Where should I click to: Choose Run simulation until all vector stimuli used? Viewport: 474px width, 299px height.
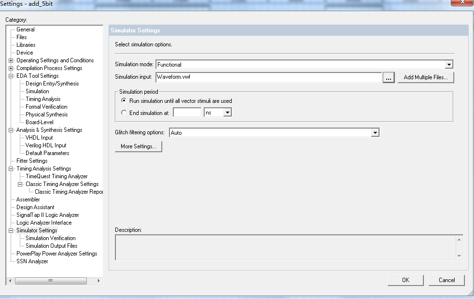124,100
